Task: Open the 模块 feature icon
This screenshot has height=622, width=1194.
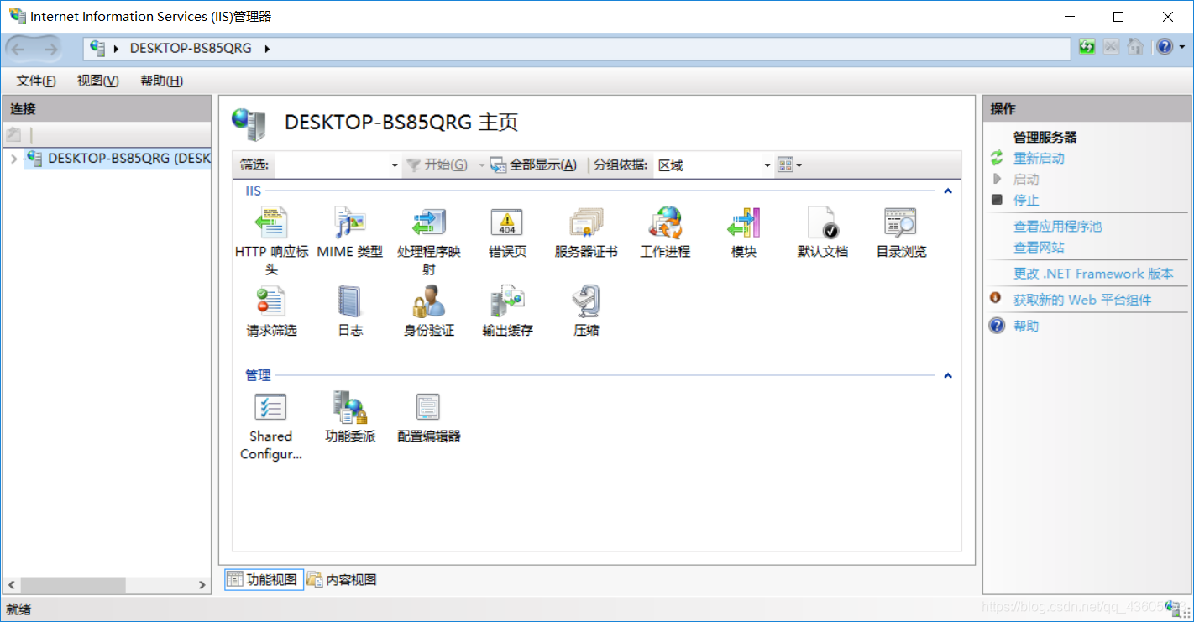Action: (744, 224)
